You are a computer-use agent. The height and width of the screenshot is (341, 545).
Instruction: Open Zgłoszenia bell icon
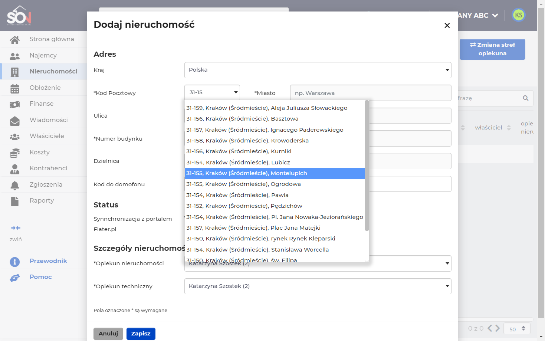pyautogui.click(x=15, y=185)
